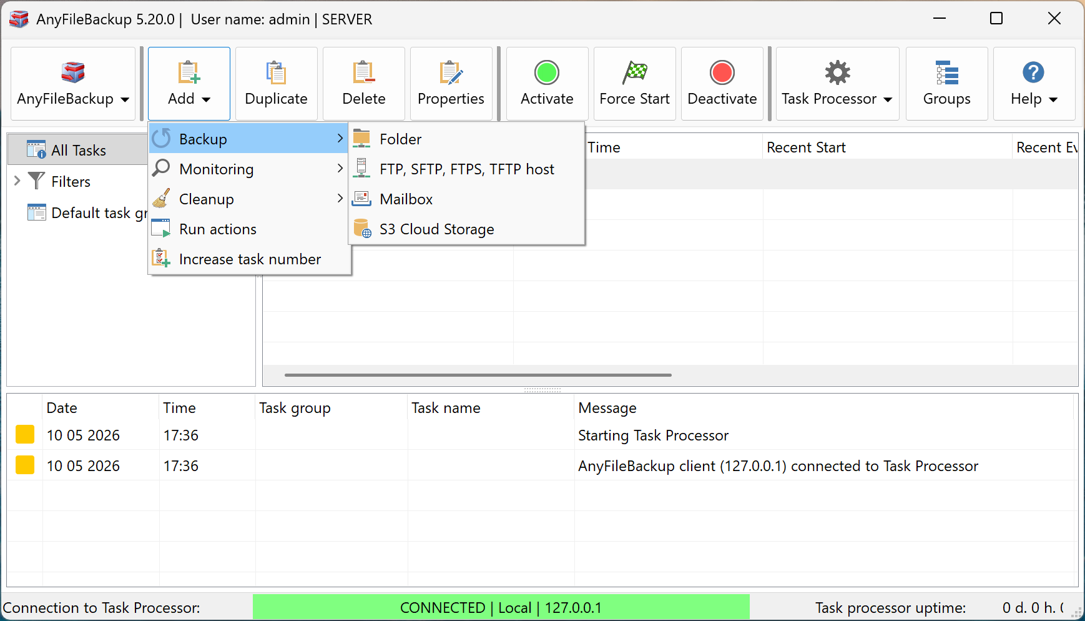
Task: Select S3 Cloud Storage backup source
Action: click(x=466, y=229)
